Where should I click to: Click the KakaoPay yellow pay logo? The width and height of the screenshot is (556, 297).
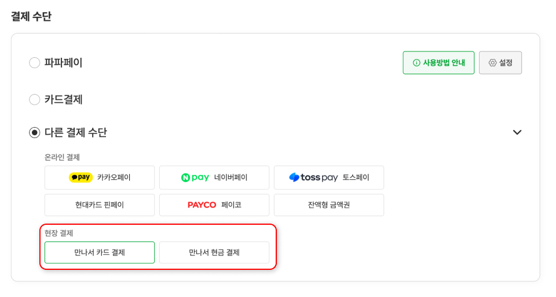(x=81, y=177)
